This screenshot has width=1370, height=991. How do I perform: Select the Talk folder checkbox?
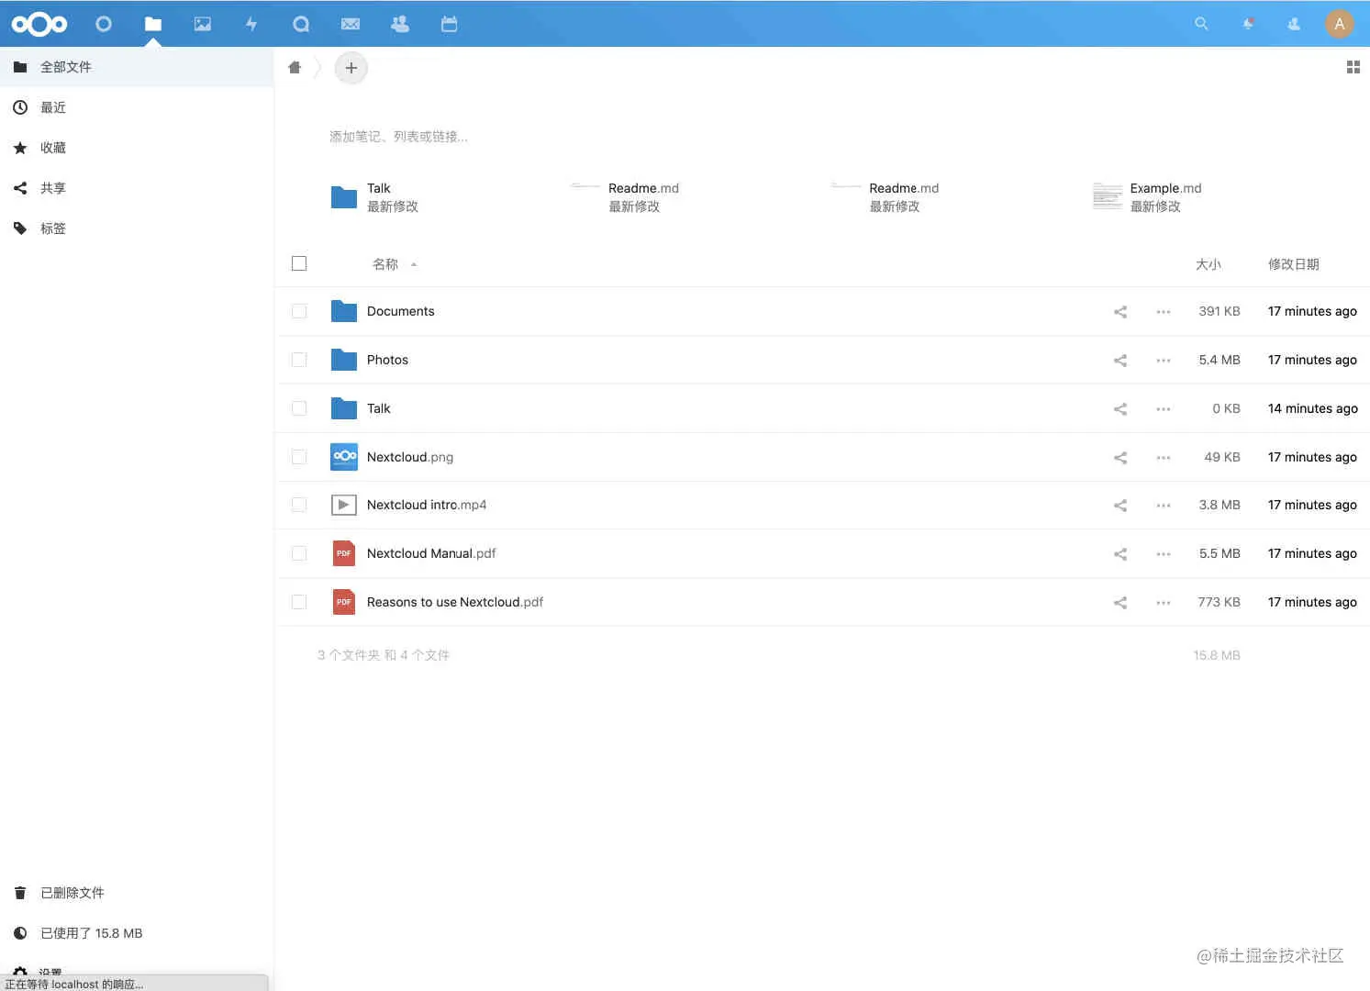pyautogui.click(x=299, y=408)
